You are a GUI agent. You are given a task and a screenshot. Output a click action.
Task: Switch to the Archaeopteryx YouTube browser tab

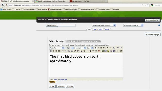click(x=86, y=1)
